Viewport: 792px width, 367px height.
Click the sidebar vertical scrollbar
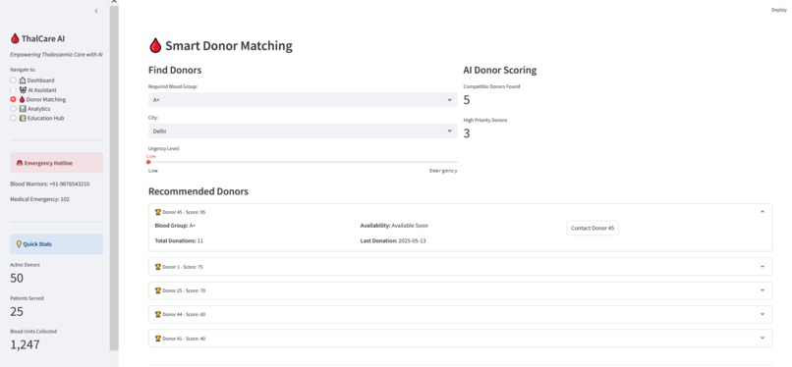[114, 177]
